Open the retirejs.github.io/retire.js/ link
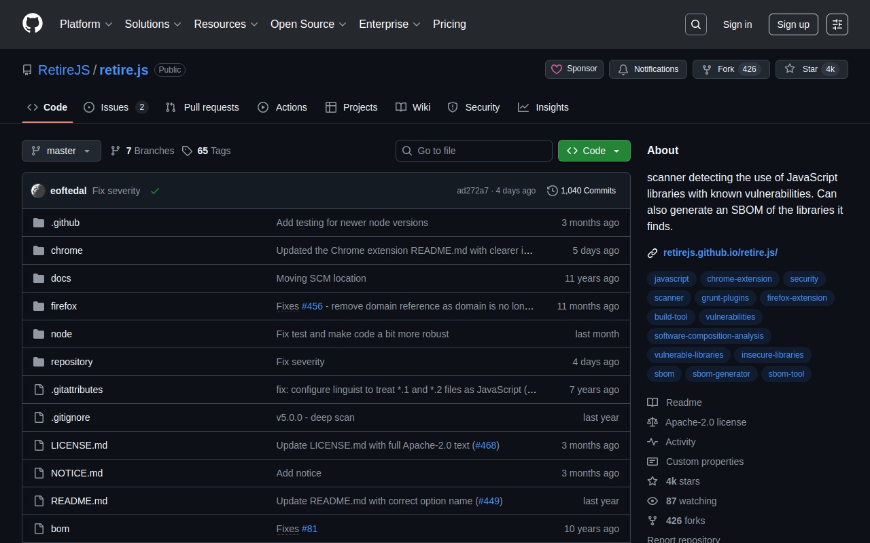870x543 pixels. 720,252
